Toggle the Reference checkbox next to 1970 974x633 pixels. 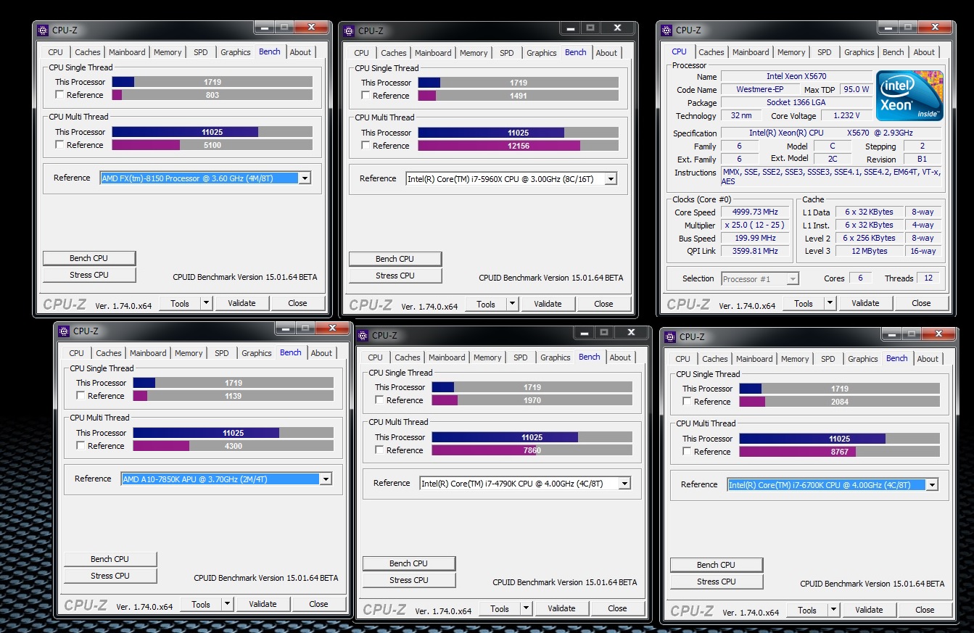click(379, 400)
